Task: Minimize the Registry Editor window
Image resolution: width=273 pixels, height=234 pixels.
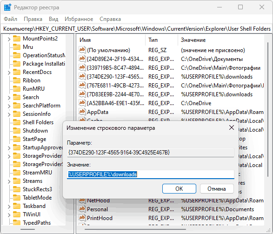Action: click(x=220, y=7)
